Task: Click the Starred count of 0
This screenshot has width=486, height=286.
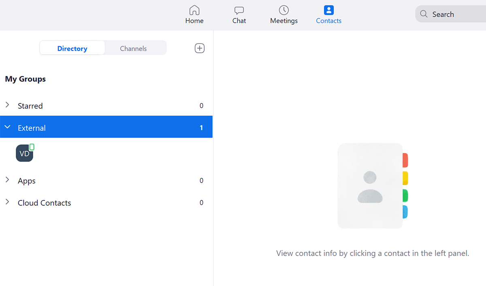Action: pos(201,106)
